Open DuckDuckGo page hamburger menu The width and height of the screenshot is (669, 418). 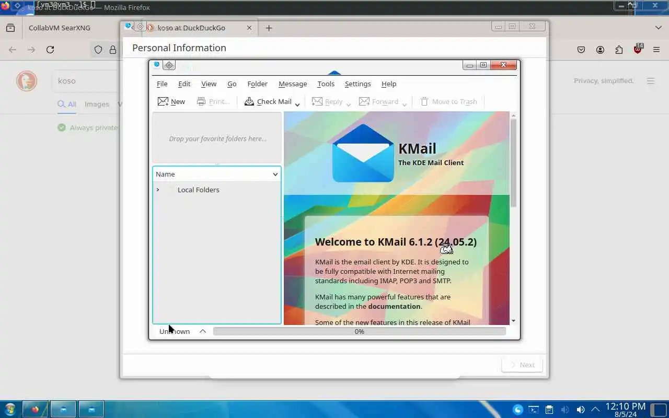(651, 81)
